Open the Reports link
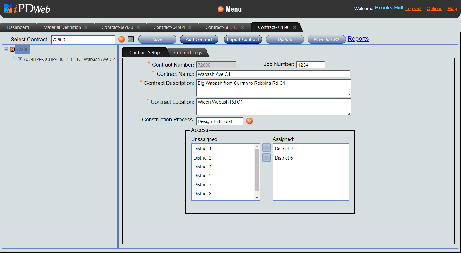This screenshot has width=461, height=253. (358, 39)
